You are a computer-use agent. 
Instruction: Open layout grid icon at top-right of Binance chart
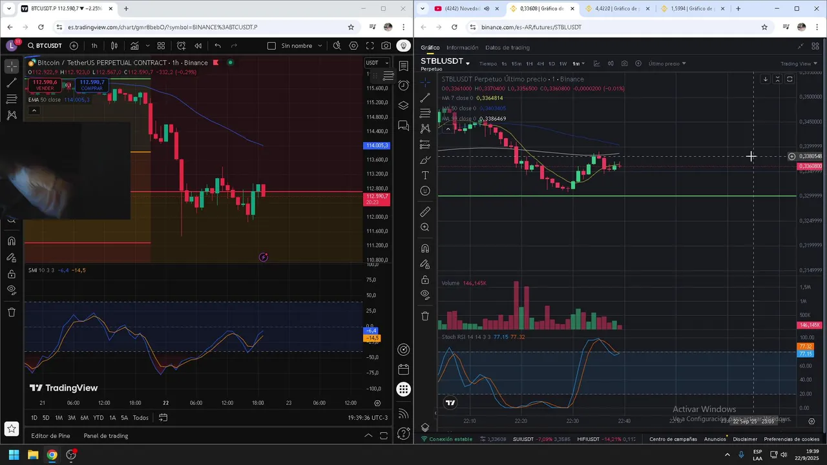(815, 46)
